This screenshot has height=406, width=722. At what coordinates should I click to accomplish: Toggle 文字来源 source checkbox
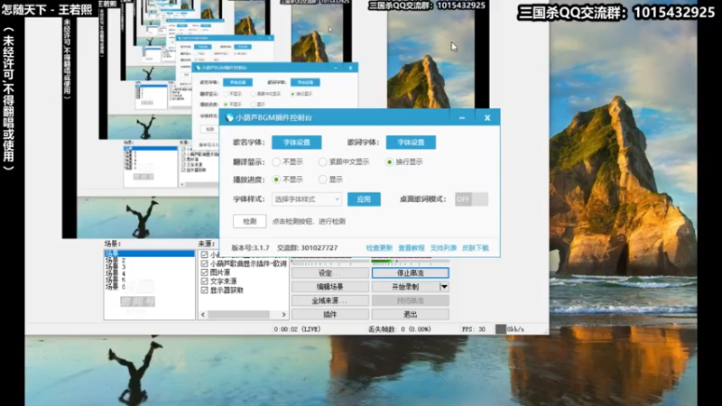(x=205, y=281)
